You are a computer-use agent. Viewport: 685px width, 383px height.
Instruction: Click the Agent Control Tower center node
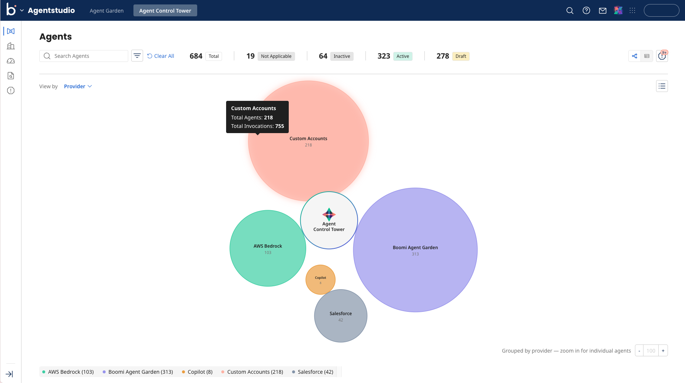[x=329, y=220]
